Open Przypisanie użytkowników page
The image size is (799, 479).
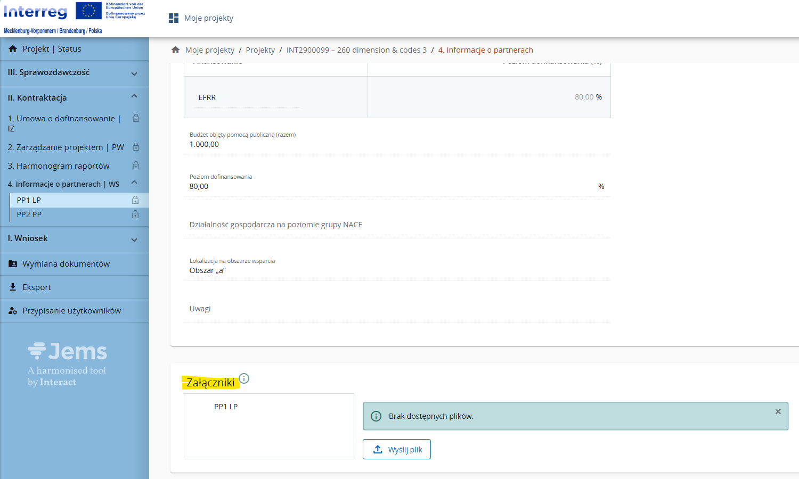71,311
